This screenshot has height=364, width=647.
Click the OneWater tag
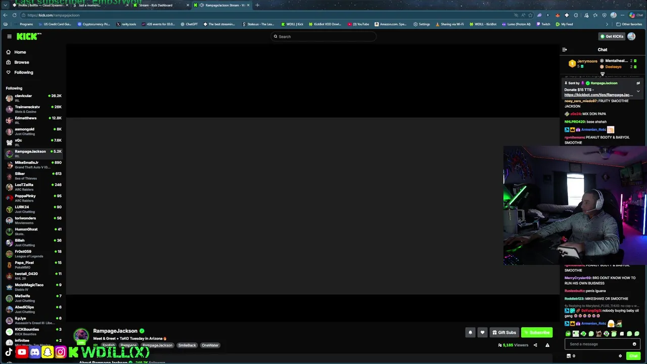(x=210, y=345)
